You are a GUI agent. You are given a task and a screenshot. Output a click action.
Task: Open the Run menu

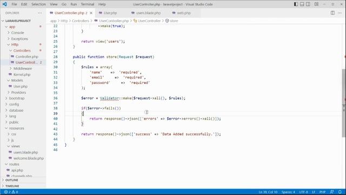click(x=74, y=4)
